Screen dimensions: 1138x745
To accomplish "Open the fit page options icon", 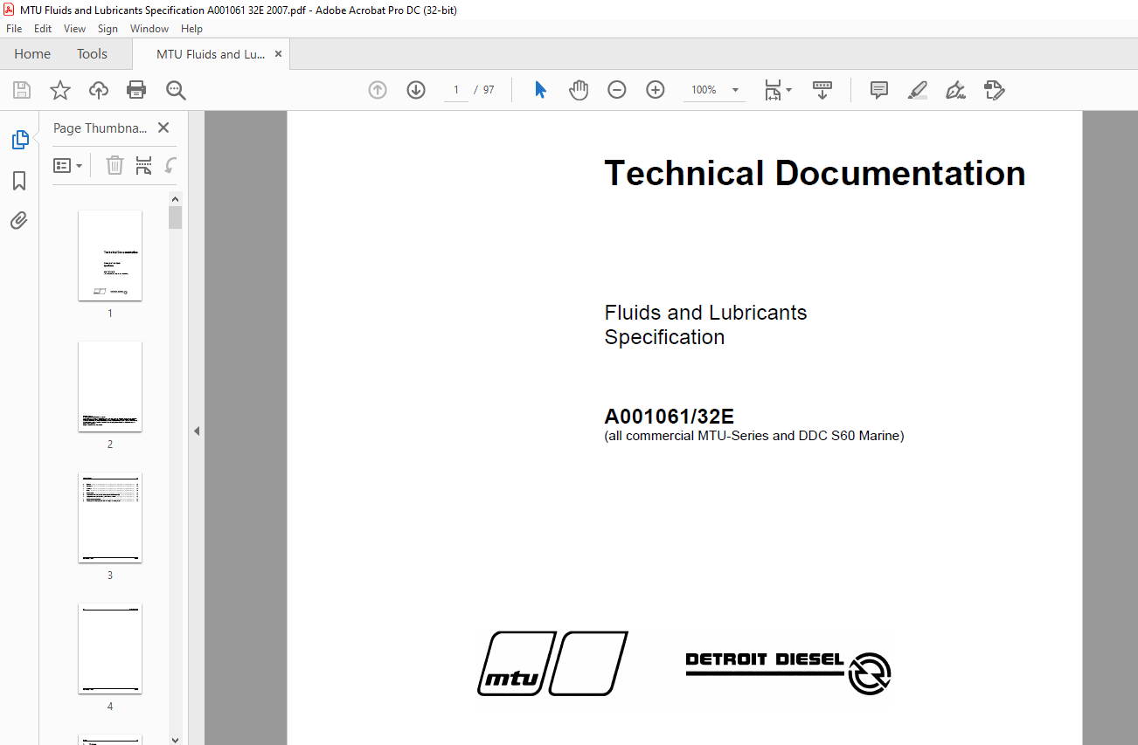I will 778,90.
